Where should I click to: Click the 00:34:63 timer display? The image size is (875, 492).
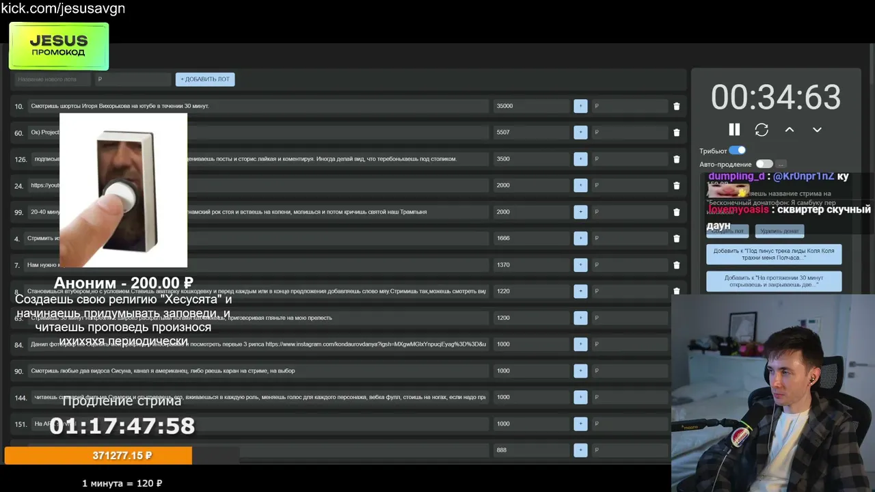(x=776, y=97)
